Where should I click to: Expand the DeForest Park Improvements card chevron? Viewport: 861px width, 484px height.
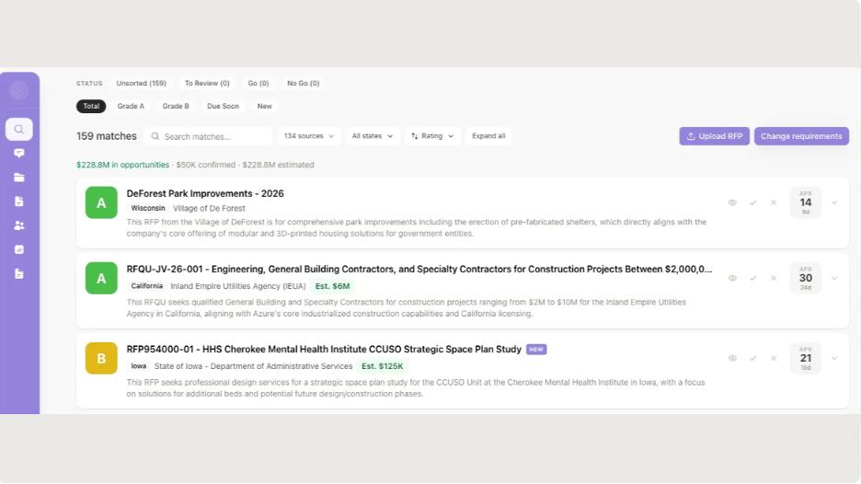click(x=834, y=202)
